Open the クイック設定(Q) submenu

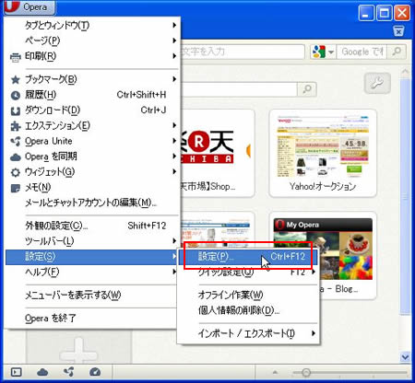[x=248, y=272]
